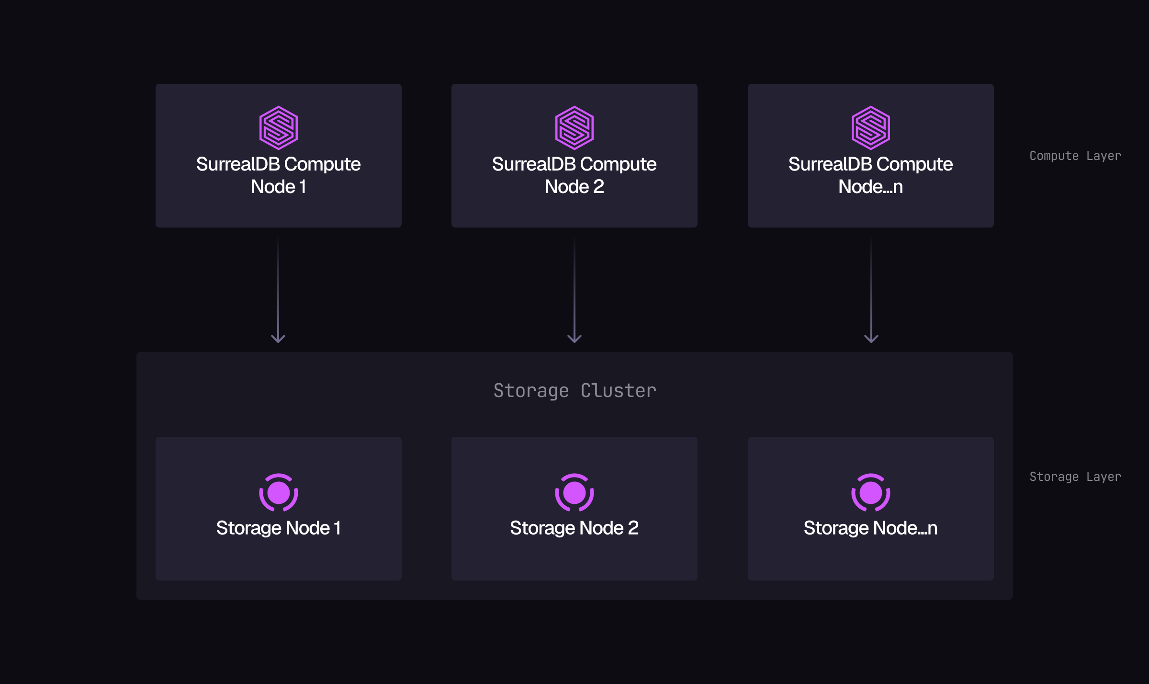Click the 'Storage Cluster' heading
Viewport: 1149px width, 684px height.
pos(574,391)
